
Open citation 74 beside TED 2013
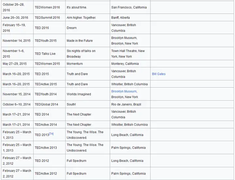(51, 134)
